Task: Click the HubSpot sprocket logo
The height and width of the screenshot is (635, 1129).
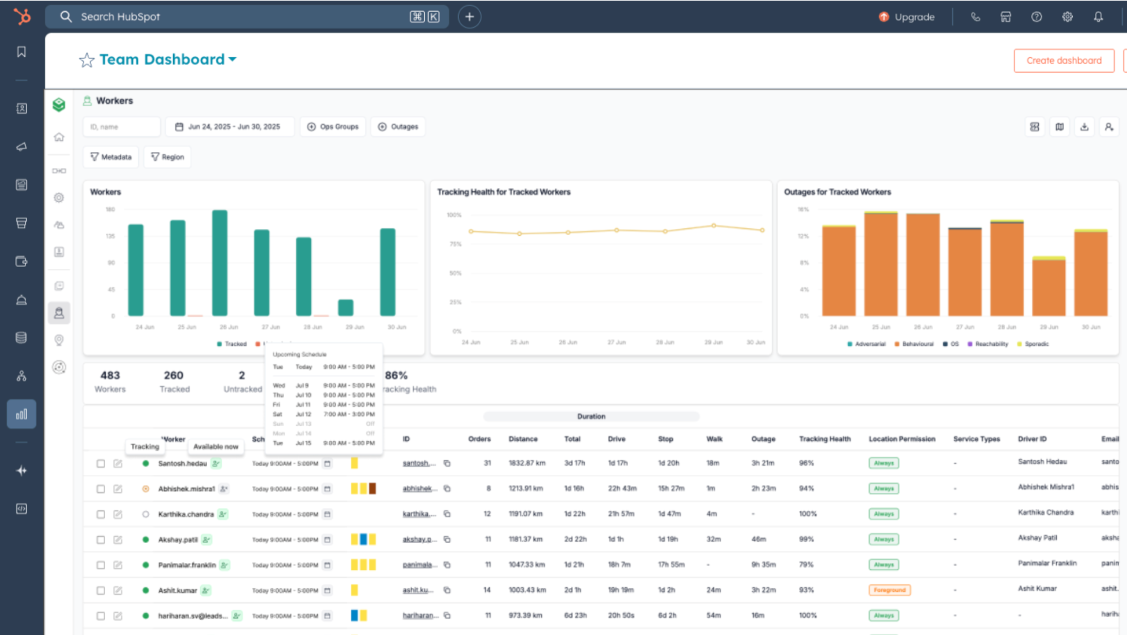Action: point(22,17)
